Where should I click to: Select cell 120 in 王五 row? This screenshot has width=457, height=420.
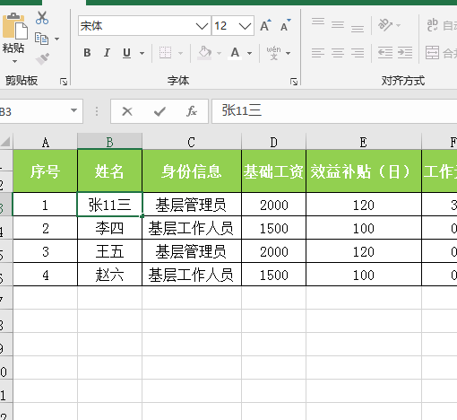coord(364,251)
